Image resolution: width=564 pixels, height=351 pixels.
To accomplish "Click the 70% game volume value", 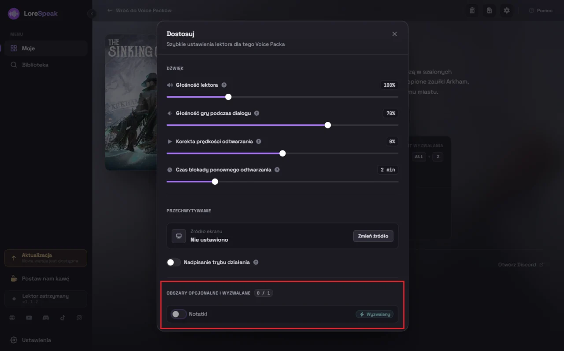I will [390, 113].
